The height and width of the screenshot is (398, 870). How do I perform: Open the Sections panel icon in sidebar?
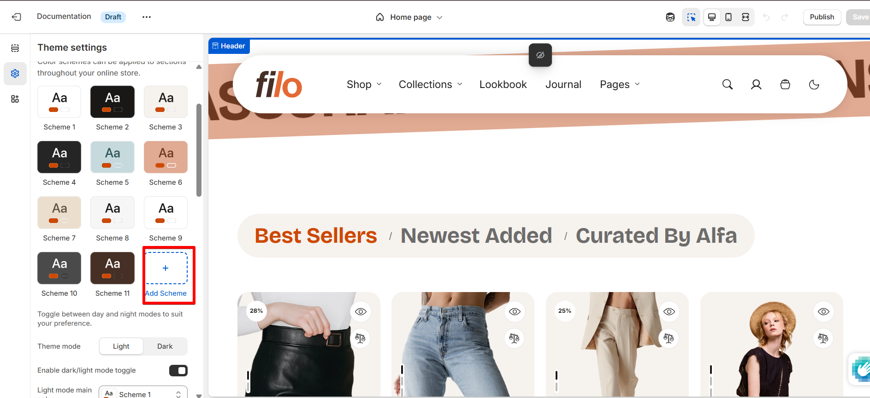click(15, 48)
